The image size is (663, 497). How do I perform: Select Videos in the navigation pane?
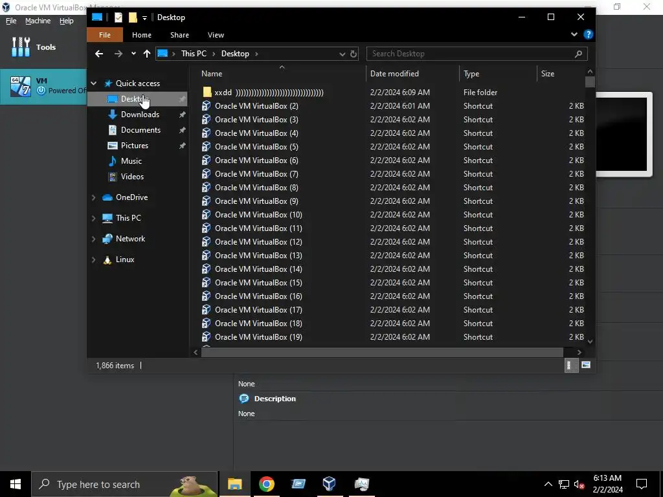[x=132, y=177]
